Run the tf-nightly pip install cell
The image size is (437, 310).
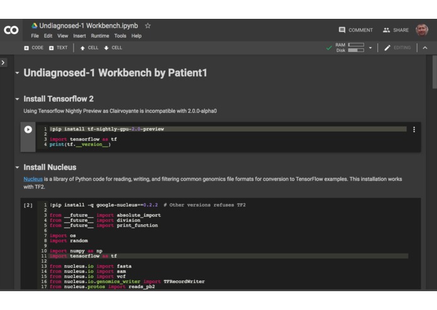[x=28, y=129]
